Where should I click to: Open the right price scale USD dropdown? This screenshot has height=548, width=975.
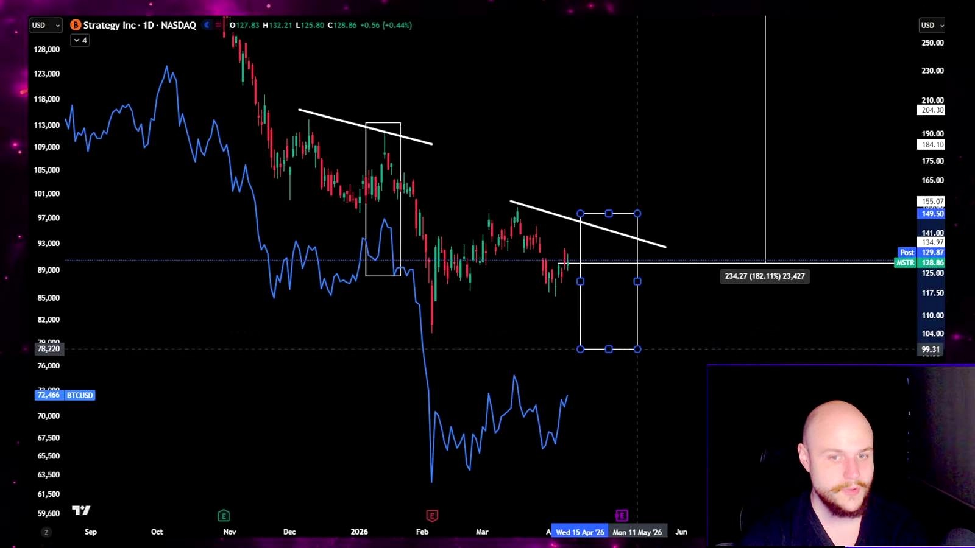tap(932, 25)
